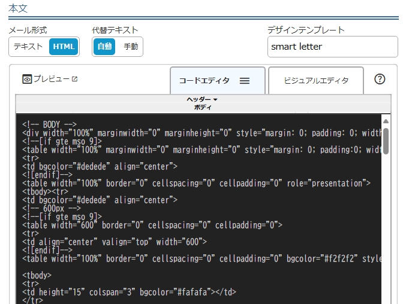Select テキスト mail format

28,47
